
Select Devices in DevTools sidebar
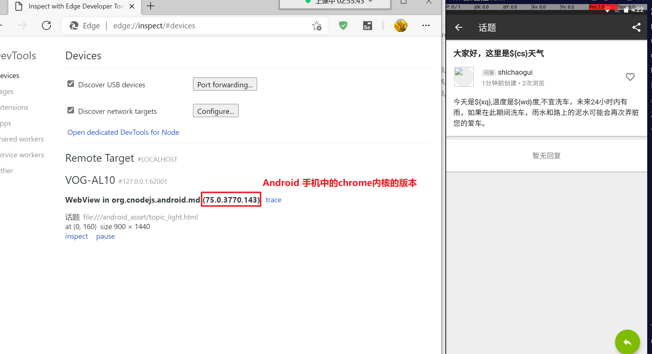coord(10,76)
